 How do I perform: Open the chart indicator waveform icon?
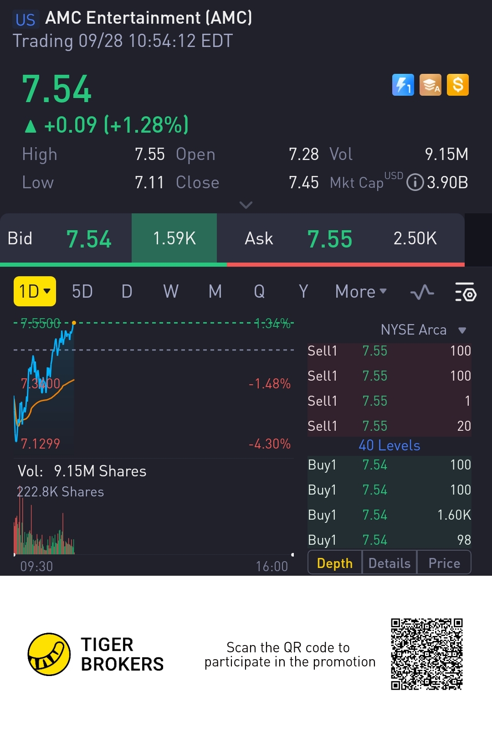point(422,292)
